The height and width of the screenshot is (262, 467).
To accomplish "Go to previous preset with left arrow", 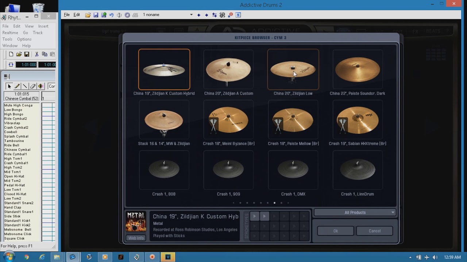I will pyautogui.click(x=198, y=15).
